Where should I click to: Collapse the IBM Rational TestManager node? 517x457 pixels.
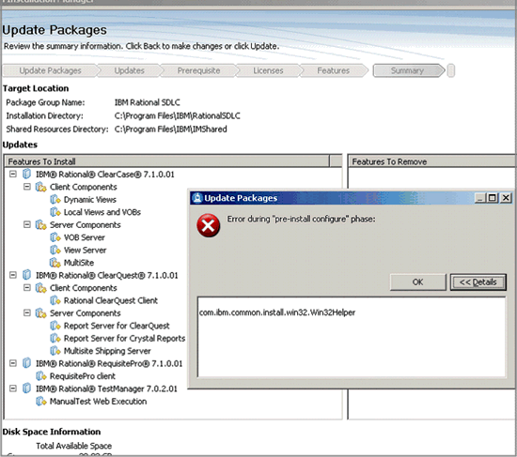13,388
